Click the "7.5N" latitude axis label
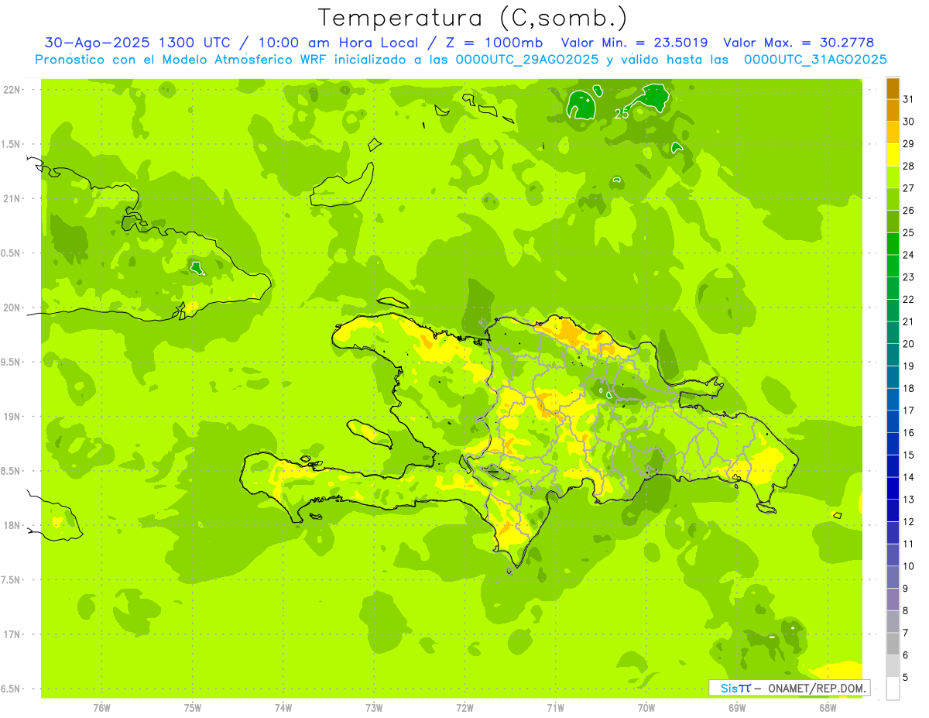The width and height of the screenshot is (929, 718). click(12, 579)
